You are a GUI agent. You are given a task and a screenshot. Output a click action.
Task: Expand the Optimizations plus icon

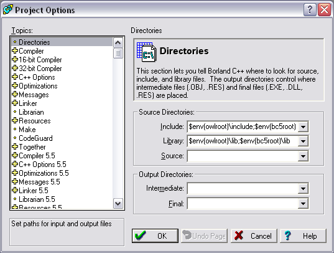(x=15, y=86)
